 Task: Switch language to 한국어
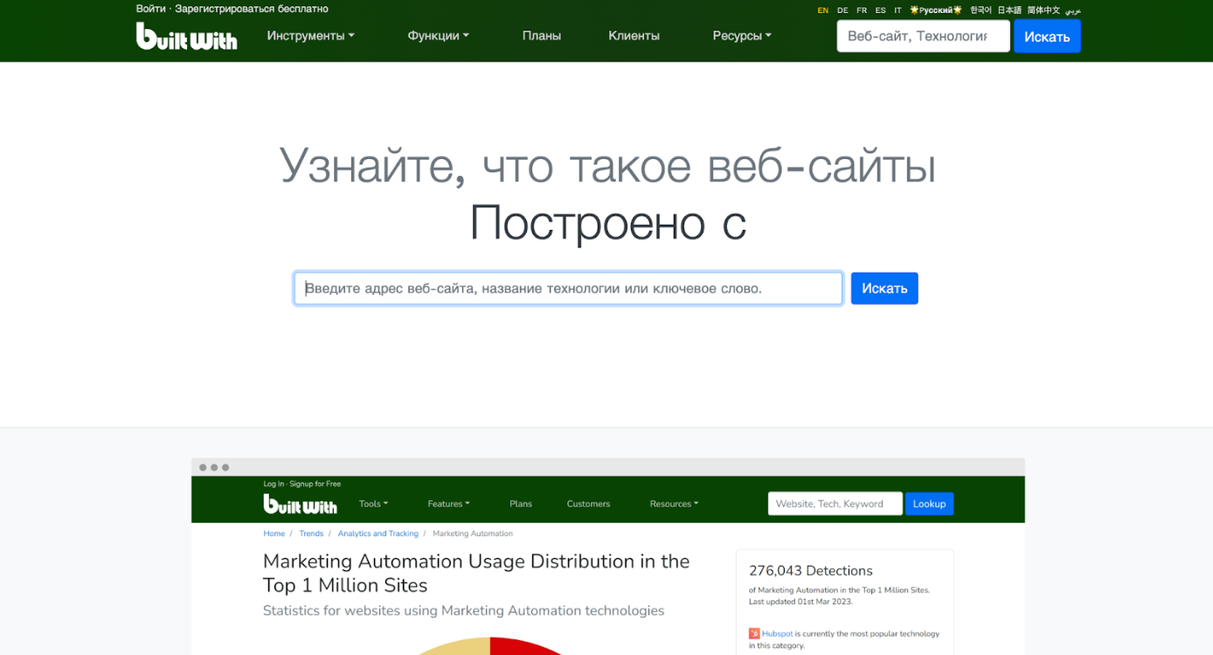981,10
